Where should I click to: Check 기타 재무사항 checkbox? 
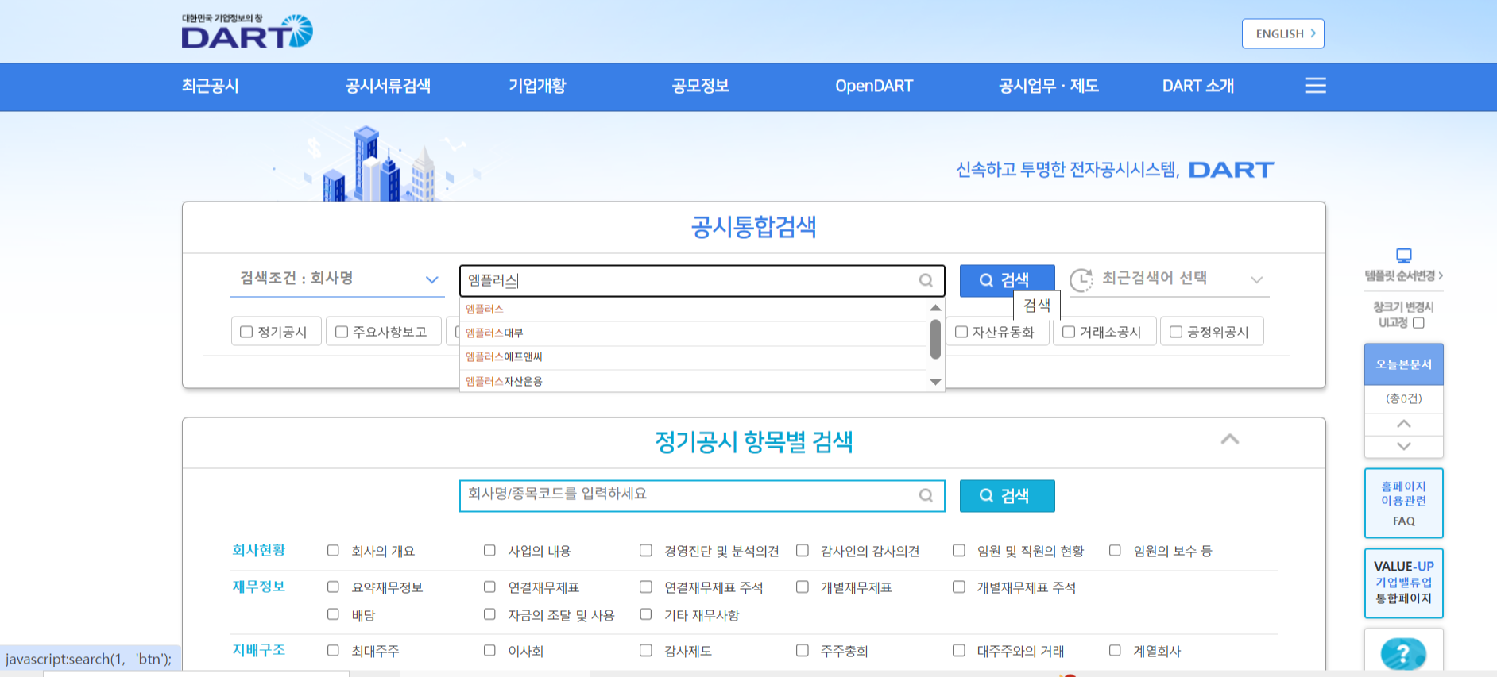point(646,614)
